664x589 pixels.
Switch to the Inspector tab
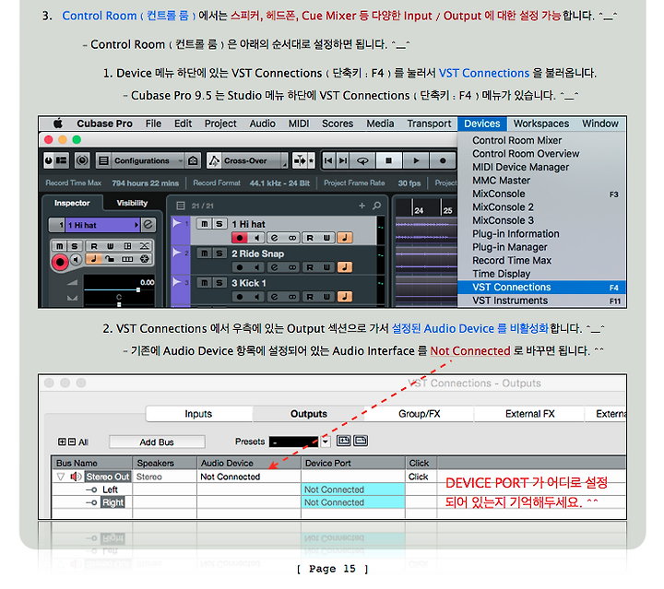click(x=72, y=203)
